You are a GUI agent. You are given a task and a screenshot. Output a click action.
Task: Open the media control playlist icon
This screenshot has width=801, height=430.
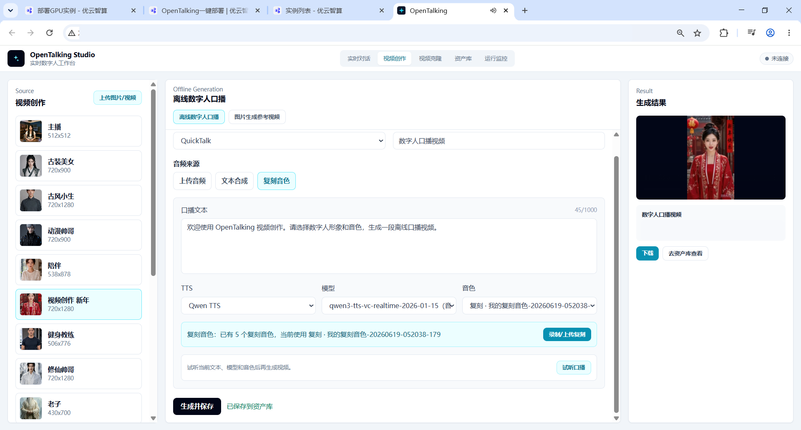click(751, 33)
